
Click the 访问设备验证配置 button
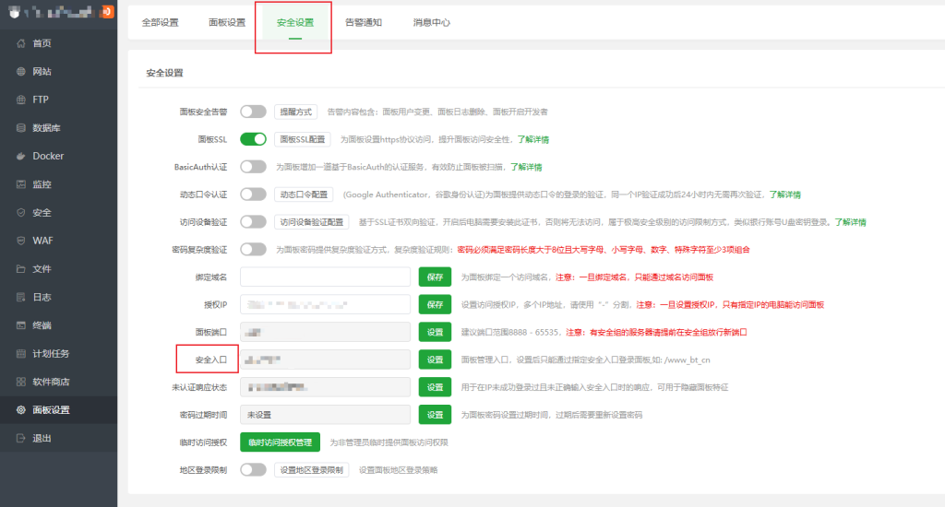(312, 222)
